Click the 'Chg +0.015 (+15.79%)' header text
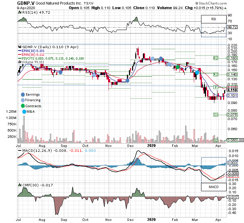 click(204, 8)
